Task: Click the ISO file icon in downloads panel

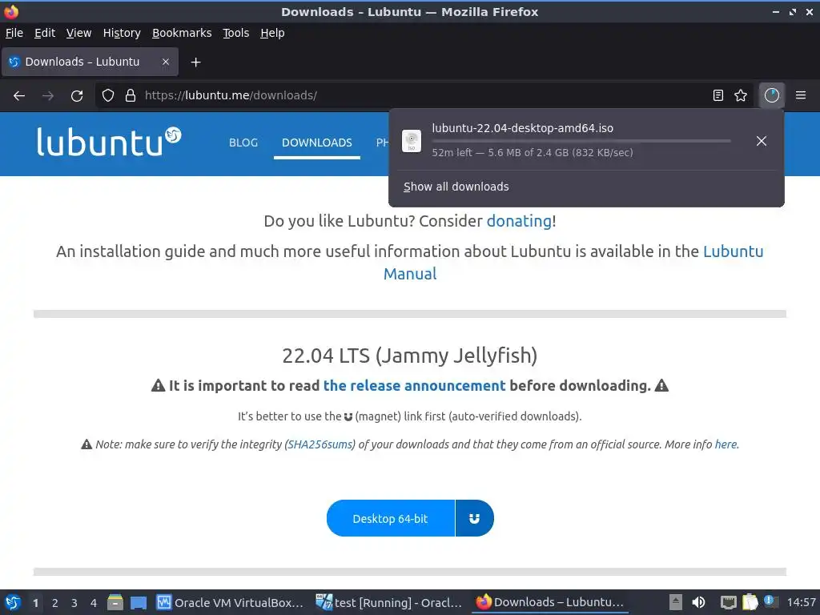Action: [x=412, y=141]
